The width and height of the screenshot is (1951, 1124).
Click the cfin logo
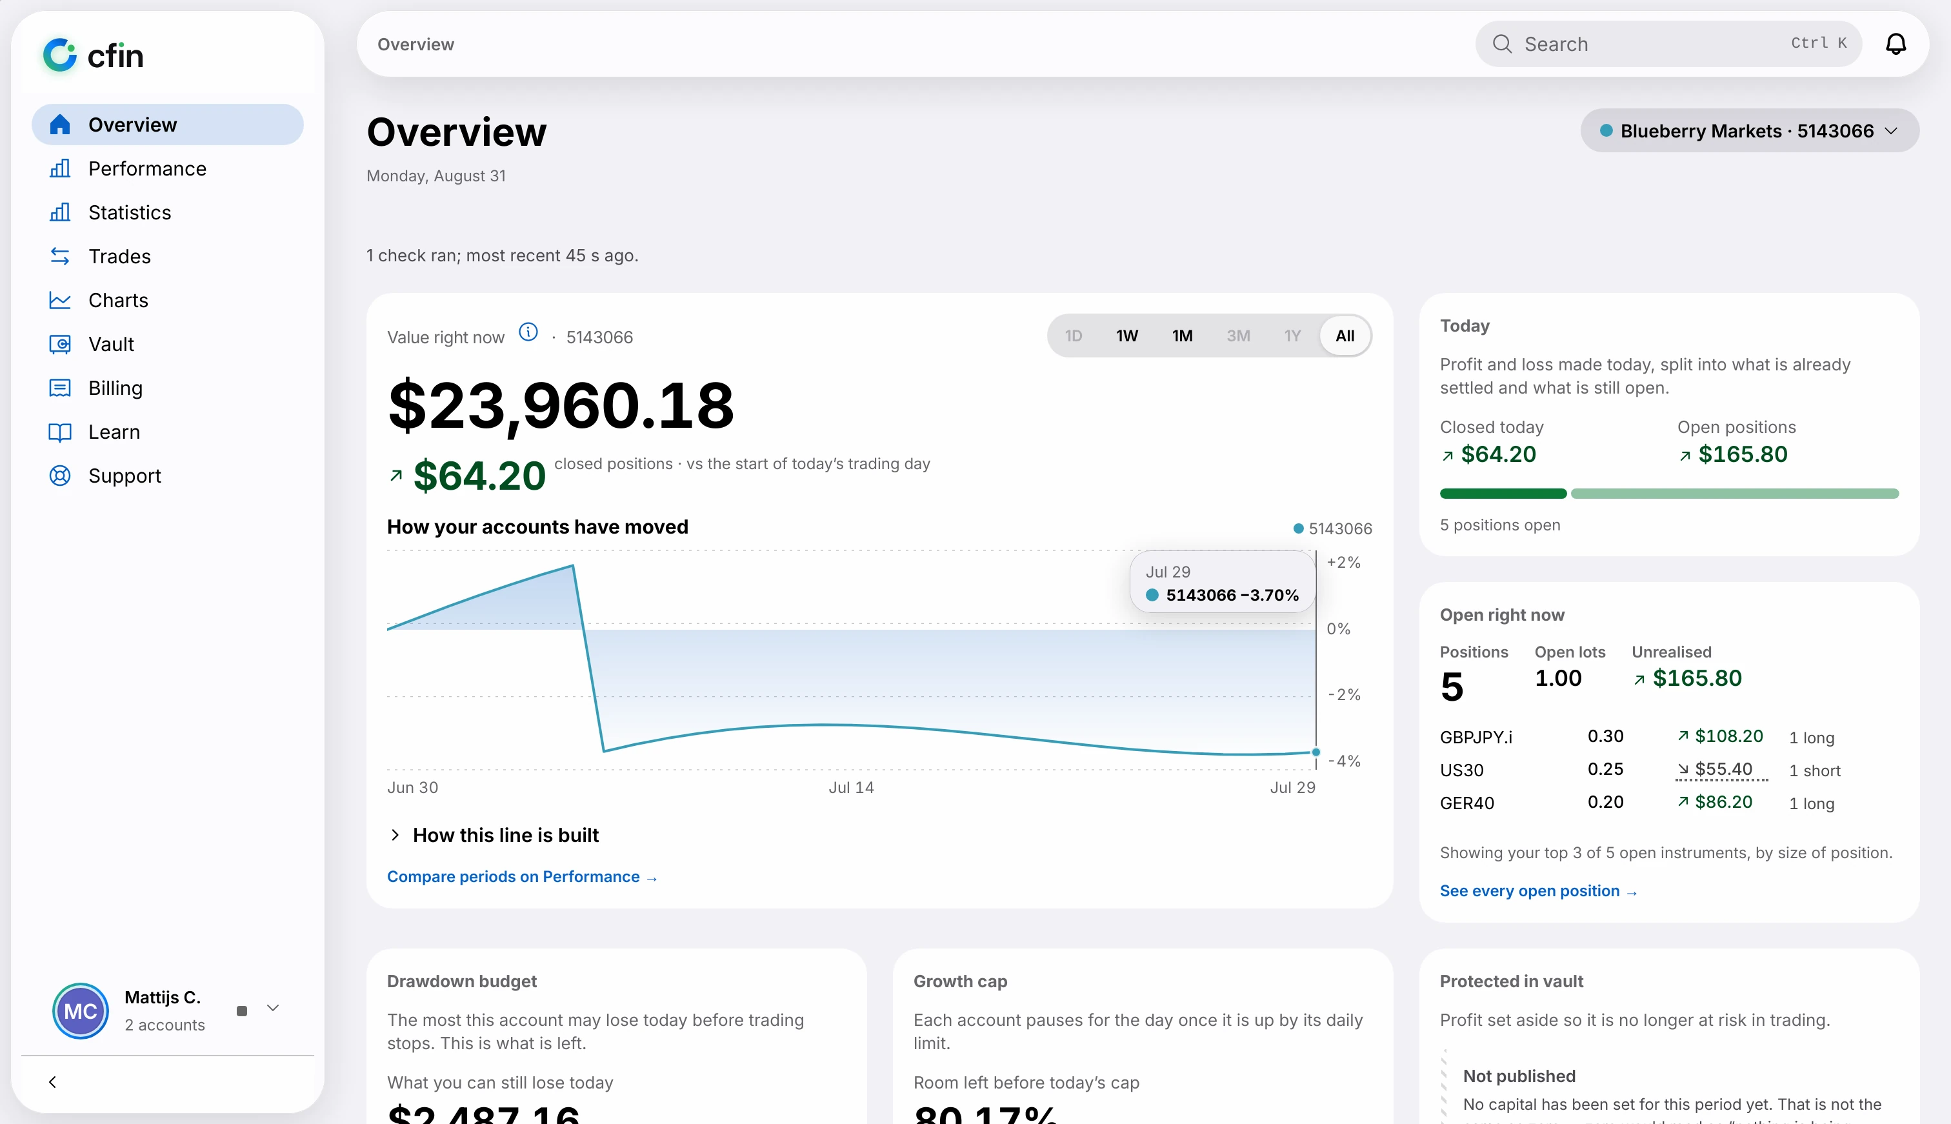pos(94,55)
